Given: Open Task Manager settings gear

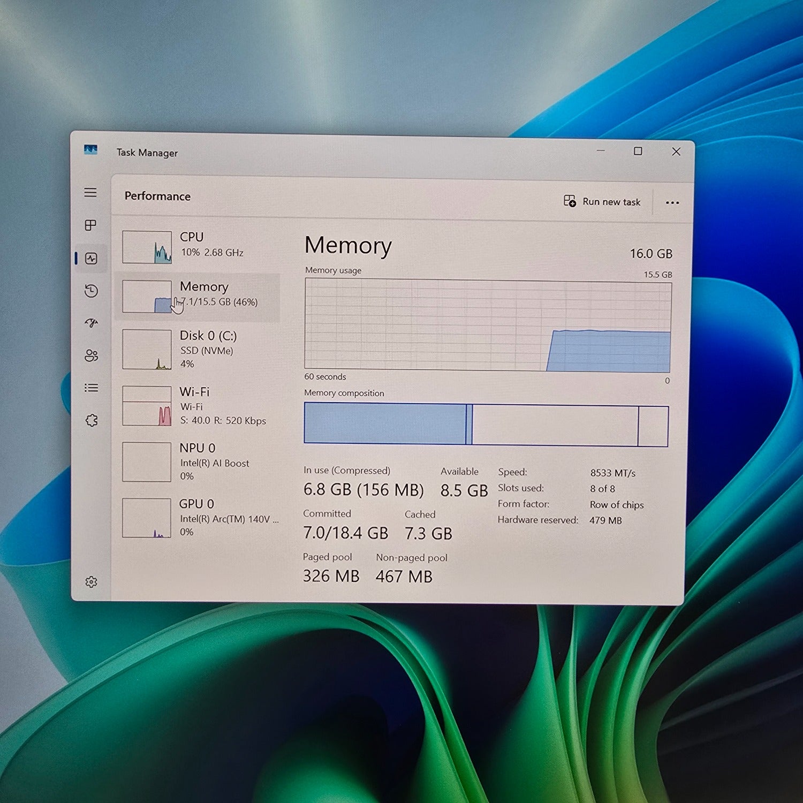Looking at the screenshot, I should (92, 582).
